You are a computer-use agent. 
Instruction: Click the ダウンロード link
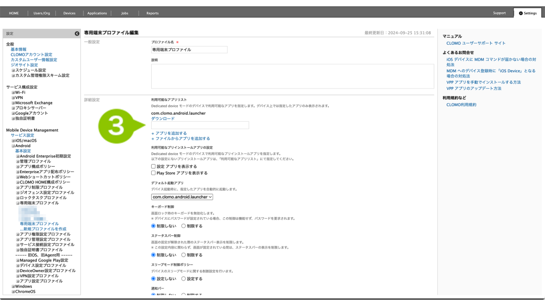click(x=163, y=118)
